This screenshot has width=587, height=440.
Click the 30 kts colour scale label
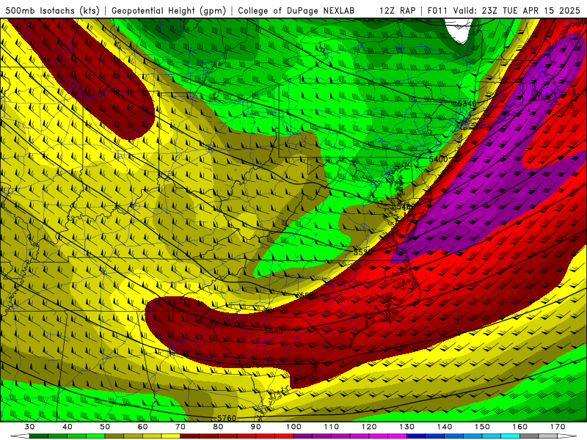click(29, 427)
